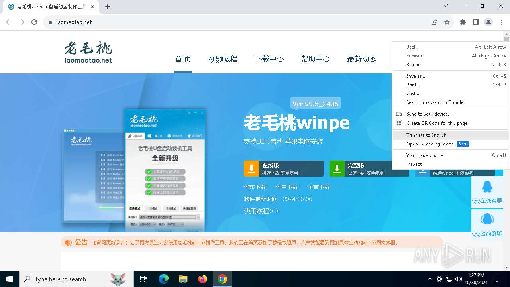Select Cast... in the context menu
This screenshot has width=510, height=287.
(451, 94)
